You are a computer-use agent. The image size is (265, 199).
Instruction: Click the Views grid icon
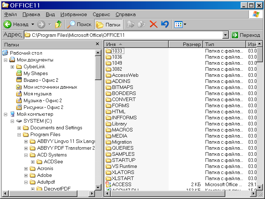(178, 25)
